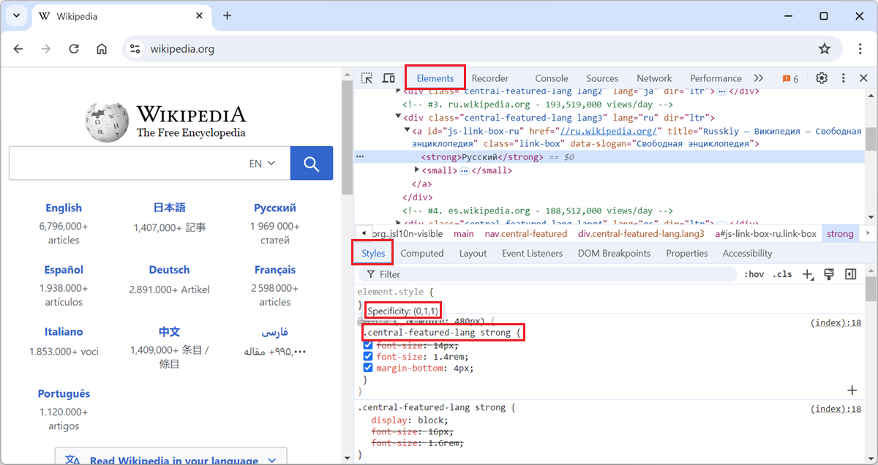The height and width of the screenshot is (465, 878).
Task: Click the orange issues counter showing 6
Action: 790,79
